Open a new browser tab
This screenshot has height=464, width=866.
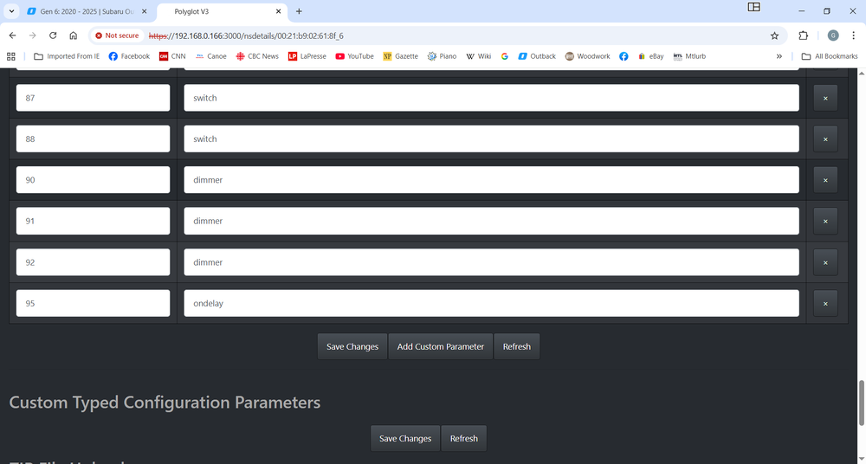[299, 11]
